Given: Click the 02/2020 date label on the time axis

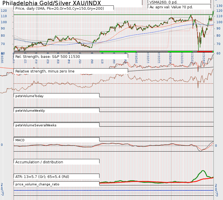Looking at the screenshot, I should click(182, 58).
